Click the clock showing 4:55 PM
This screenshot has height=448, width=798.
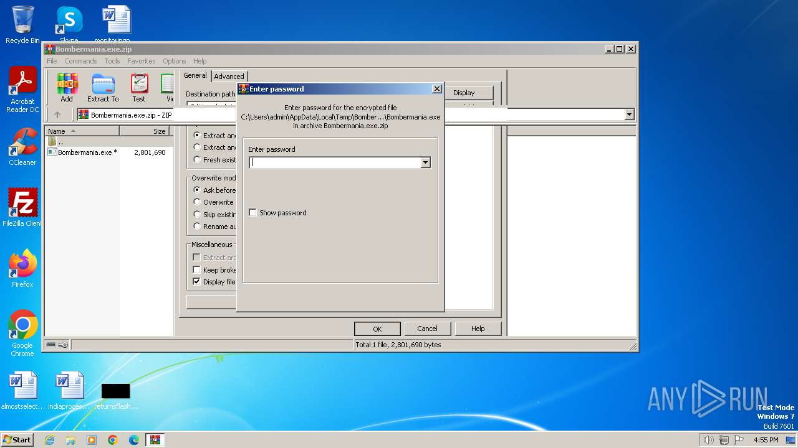[766, 440]
